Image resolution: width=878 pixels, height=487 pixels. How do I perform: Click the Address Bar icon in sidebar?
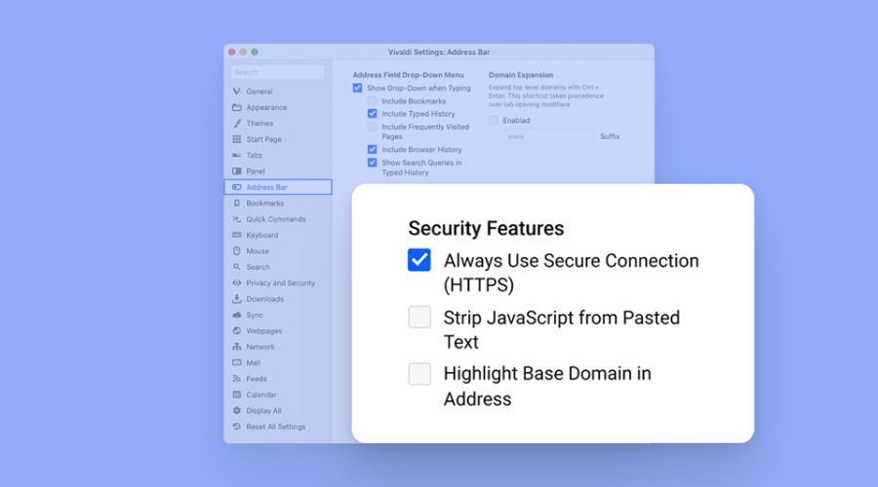(x=237, y=187)
